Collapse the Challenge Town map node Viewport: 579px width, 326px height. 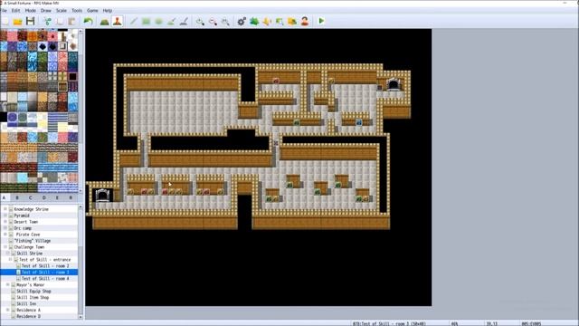(5, 247)
